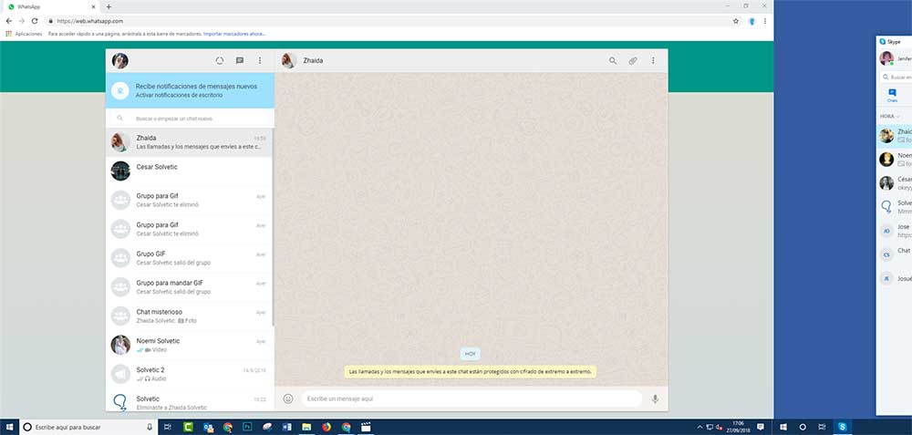This screenshot has width=912, height=435.
Task: Click the Skype search box
Action: click(896, 77)
